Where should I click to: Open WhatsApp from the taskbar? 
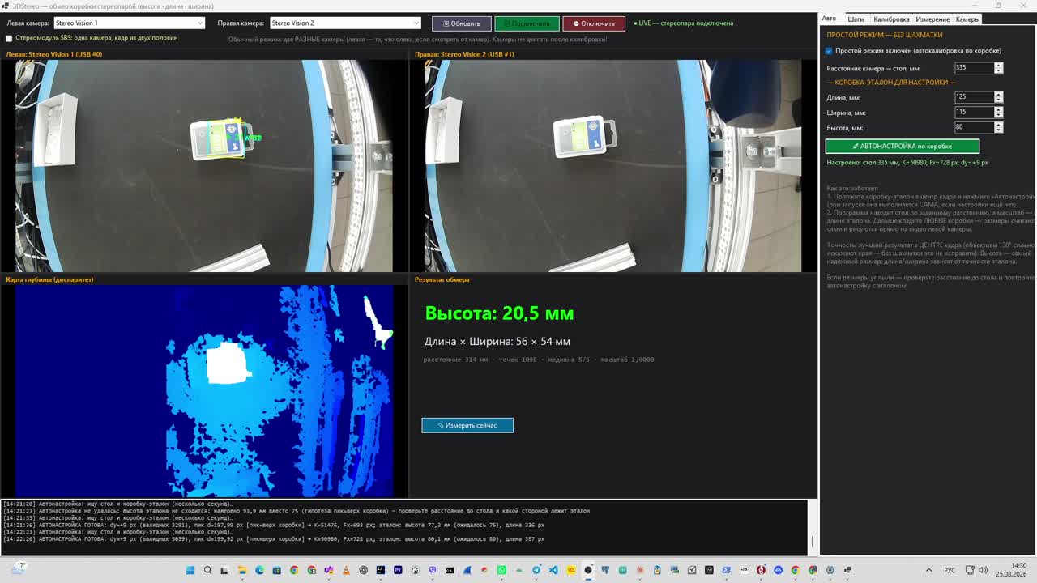(x=501, y=570)
